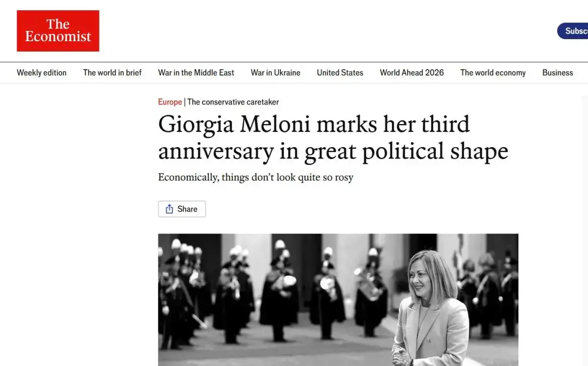
Task: Visit the United States section
Action: tap(340, 72)
